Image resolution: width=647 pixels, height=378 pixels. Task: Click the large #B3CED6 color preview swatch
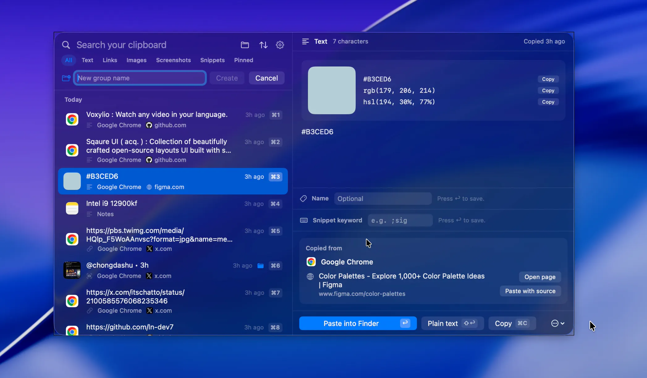click(332, 90)
